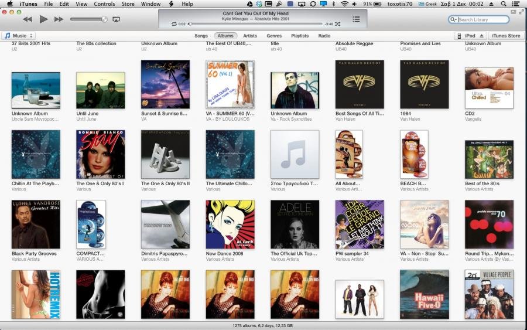Select the 1984 Van Halen album cover

click(425, 84)
